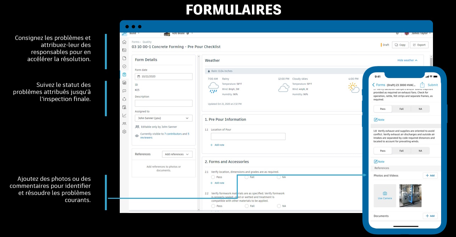Click the eye visibility icon in Form Details
Screen dimensions: 456x237
tap(137, 136)
